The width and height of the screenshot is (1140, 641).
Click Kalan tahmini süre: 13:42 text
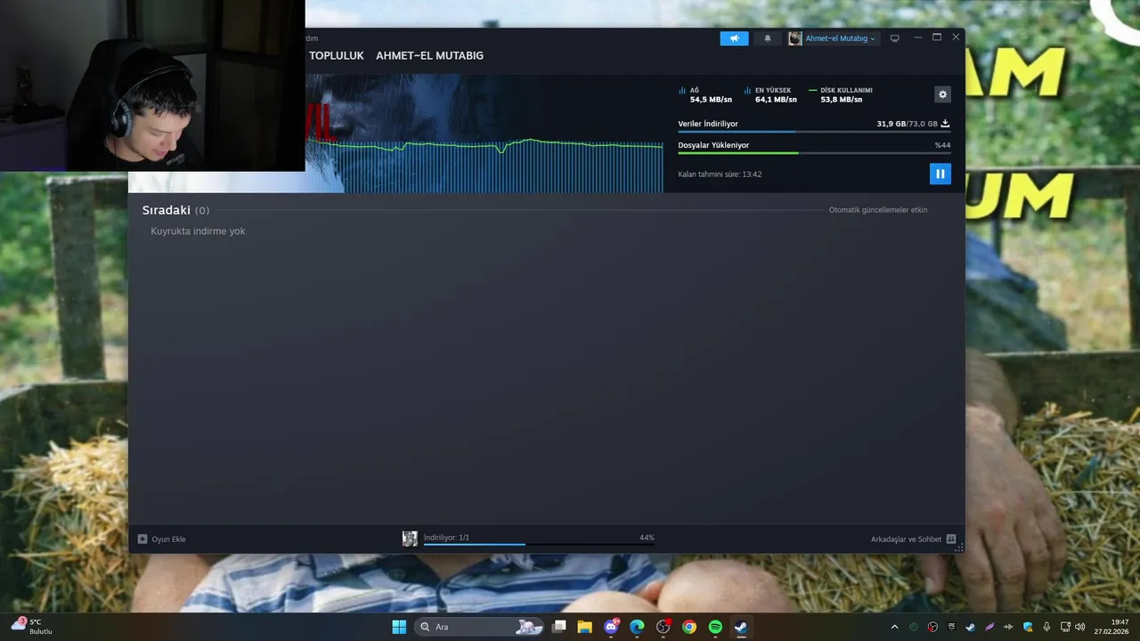pyautogui.click(x=720, y=174)
